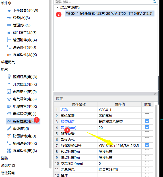Expand the 消防 category
The height and width of the screenshot is (177, 163).
click(5, 158)
